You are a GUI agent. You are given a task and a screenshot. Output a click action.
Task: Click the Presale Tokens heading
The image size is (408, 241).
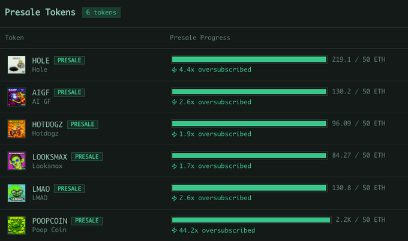pos(40,12)
